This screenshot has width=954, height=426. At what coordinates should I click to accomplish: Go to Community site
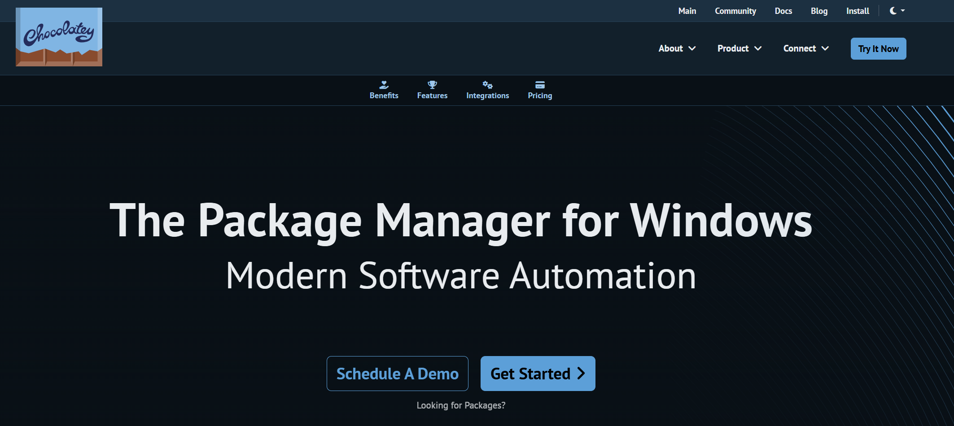tap(735, 11)
